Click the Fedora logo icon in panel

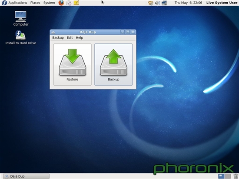tap(4, 3)
